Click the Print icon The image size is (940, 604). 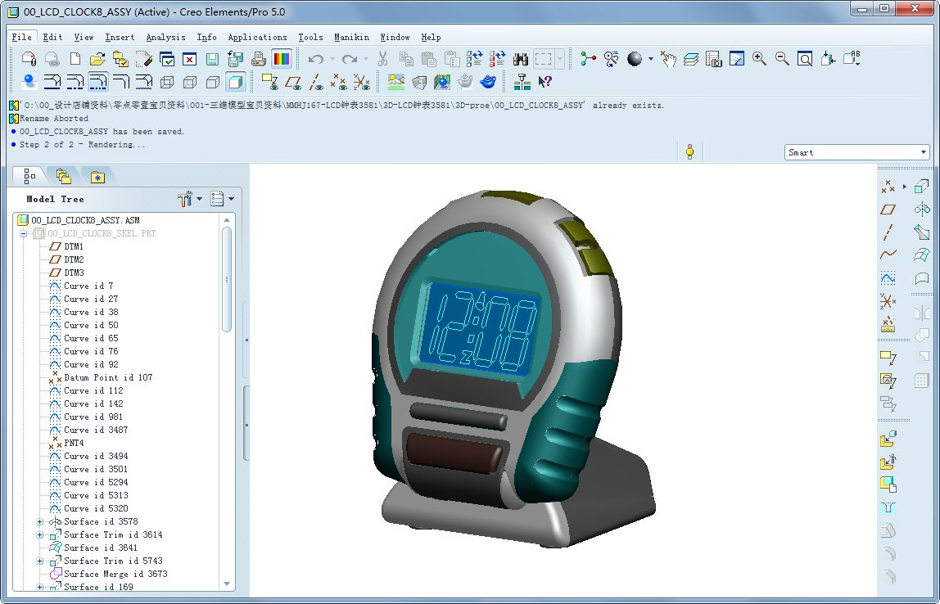[x=258, y=59]
